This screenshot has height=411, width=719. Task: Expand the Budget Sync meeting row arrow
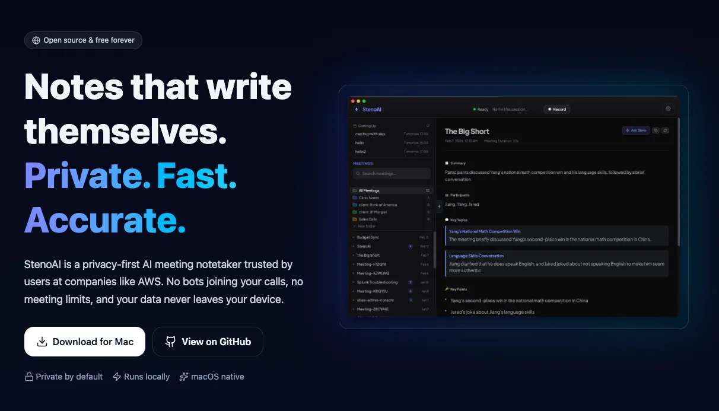coord(354,237)
